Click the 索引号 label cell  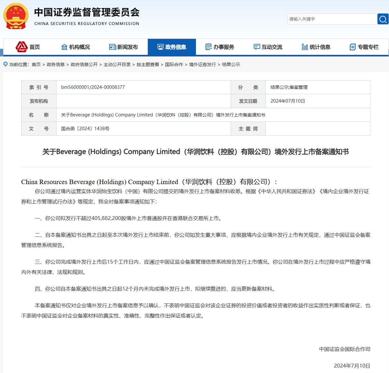(39, 87)
